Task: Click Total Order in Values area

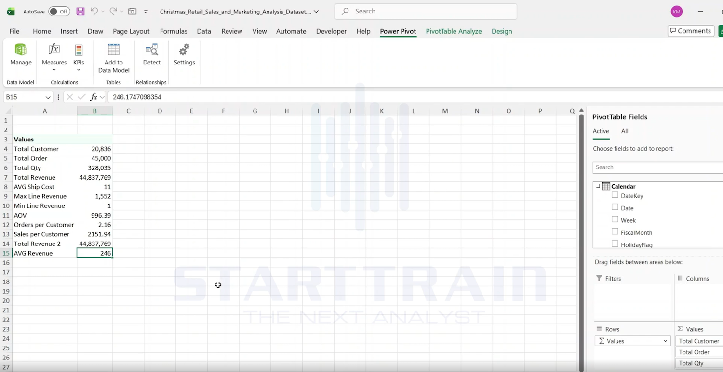Action: (x=699, y=352)
